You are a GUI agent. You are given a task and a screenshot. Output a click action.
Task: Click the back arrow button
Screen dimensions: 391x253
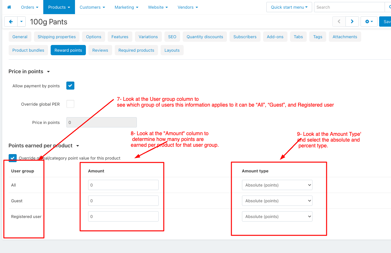(11, 22)
